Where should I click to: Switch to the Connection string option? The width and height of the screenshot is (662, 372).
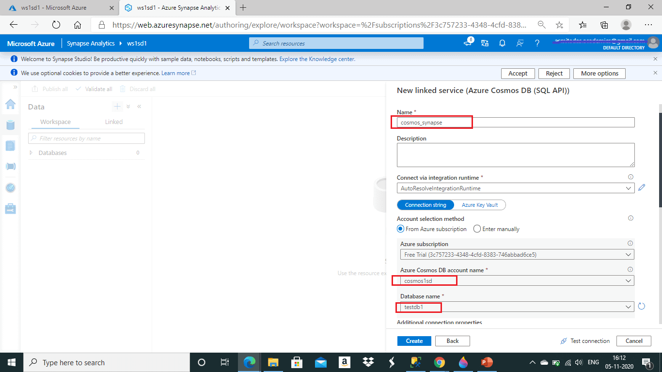[x=426, y=205]
